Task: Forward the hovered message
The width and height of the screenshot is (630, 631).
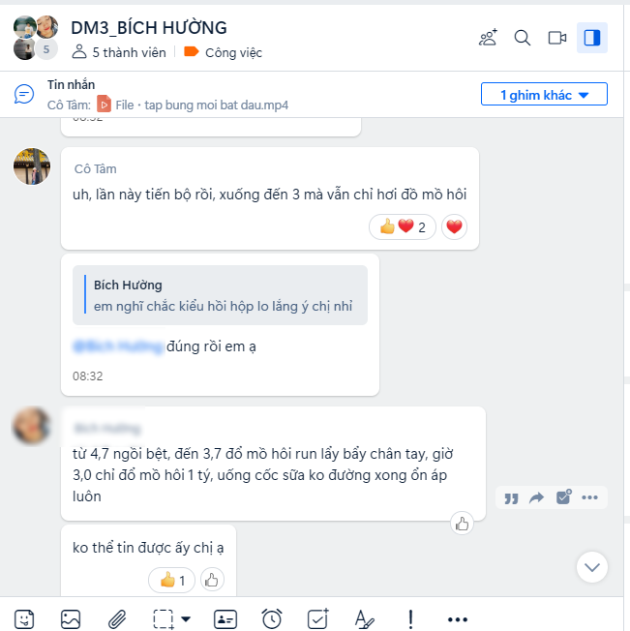Action: coord(537,497)
